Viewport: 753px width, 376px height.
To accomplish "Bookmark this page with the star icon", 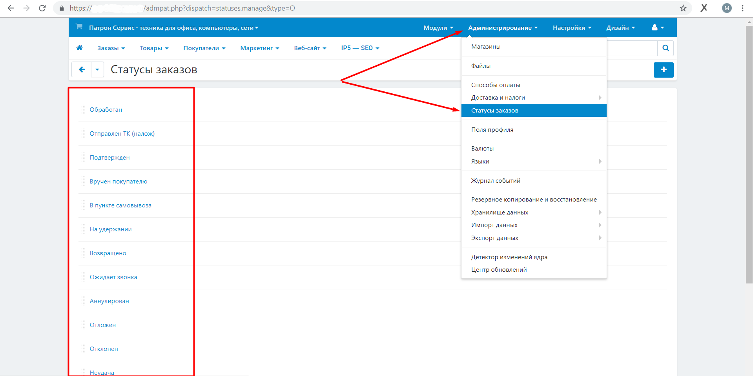I will pyautogui.click(x=683, y=8).
